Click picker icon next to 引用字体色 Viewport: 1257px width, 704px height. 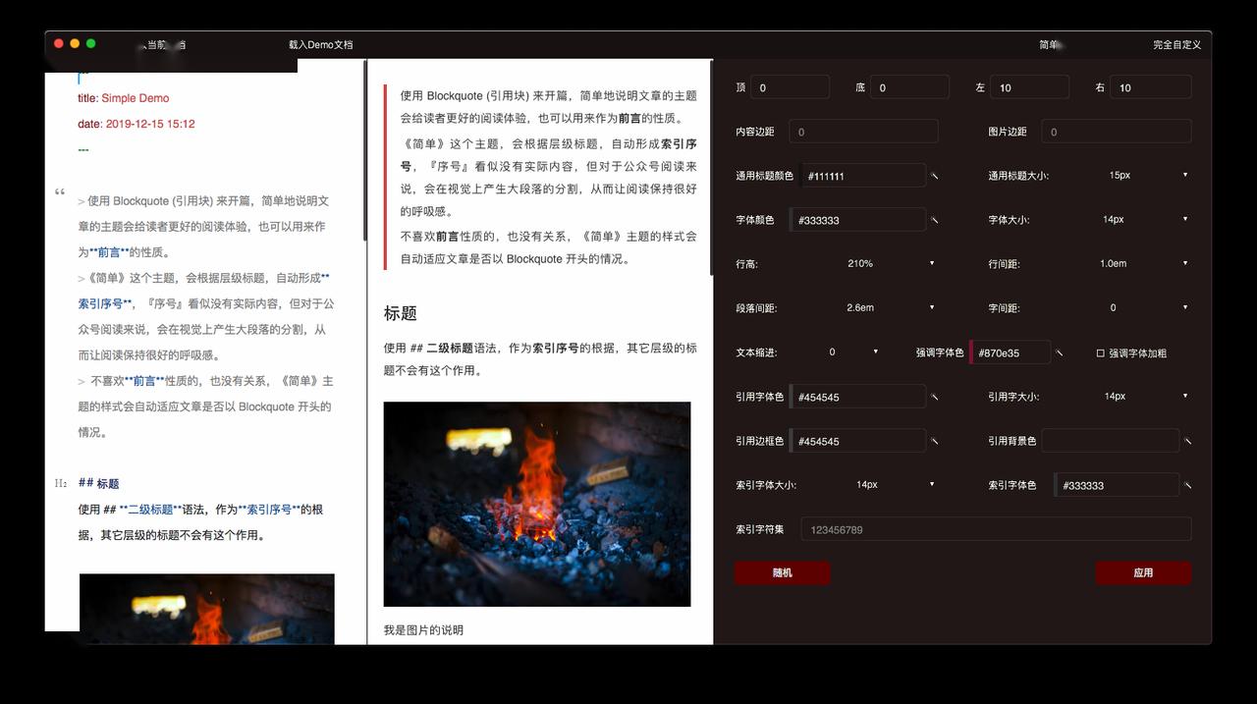pyautogui.click(x=935, y=398)
